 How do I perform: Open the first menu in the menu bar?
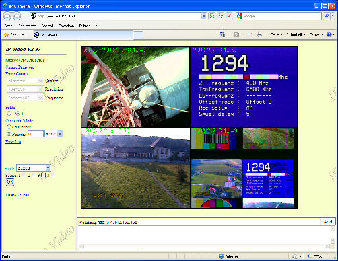[8, 26]
